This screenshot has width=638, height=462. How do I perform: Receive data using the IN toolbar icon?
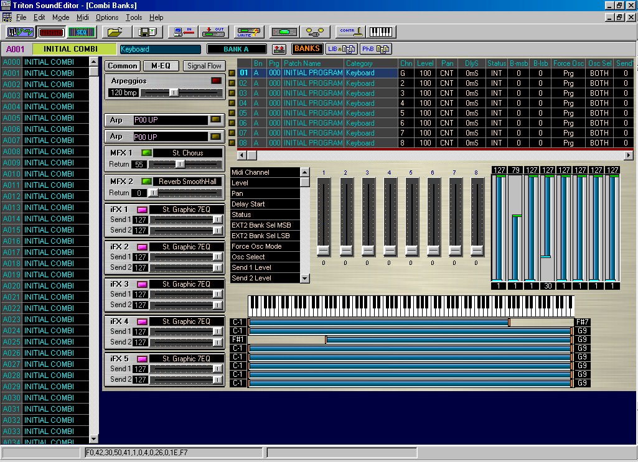click(x=183, y=32)
